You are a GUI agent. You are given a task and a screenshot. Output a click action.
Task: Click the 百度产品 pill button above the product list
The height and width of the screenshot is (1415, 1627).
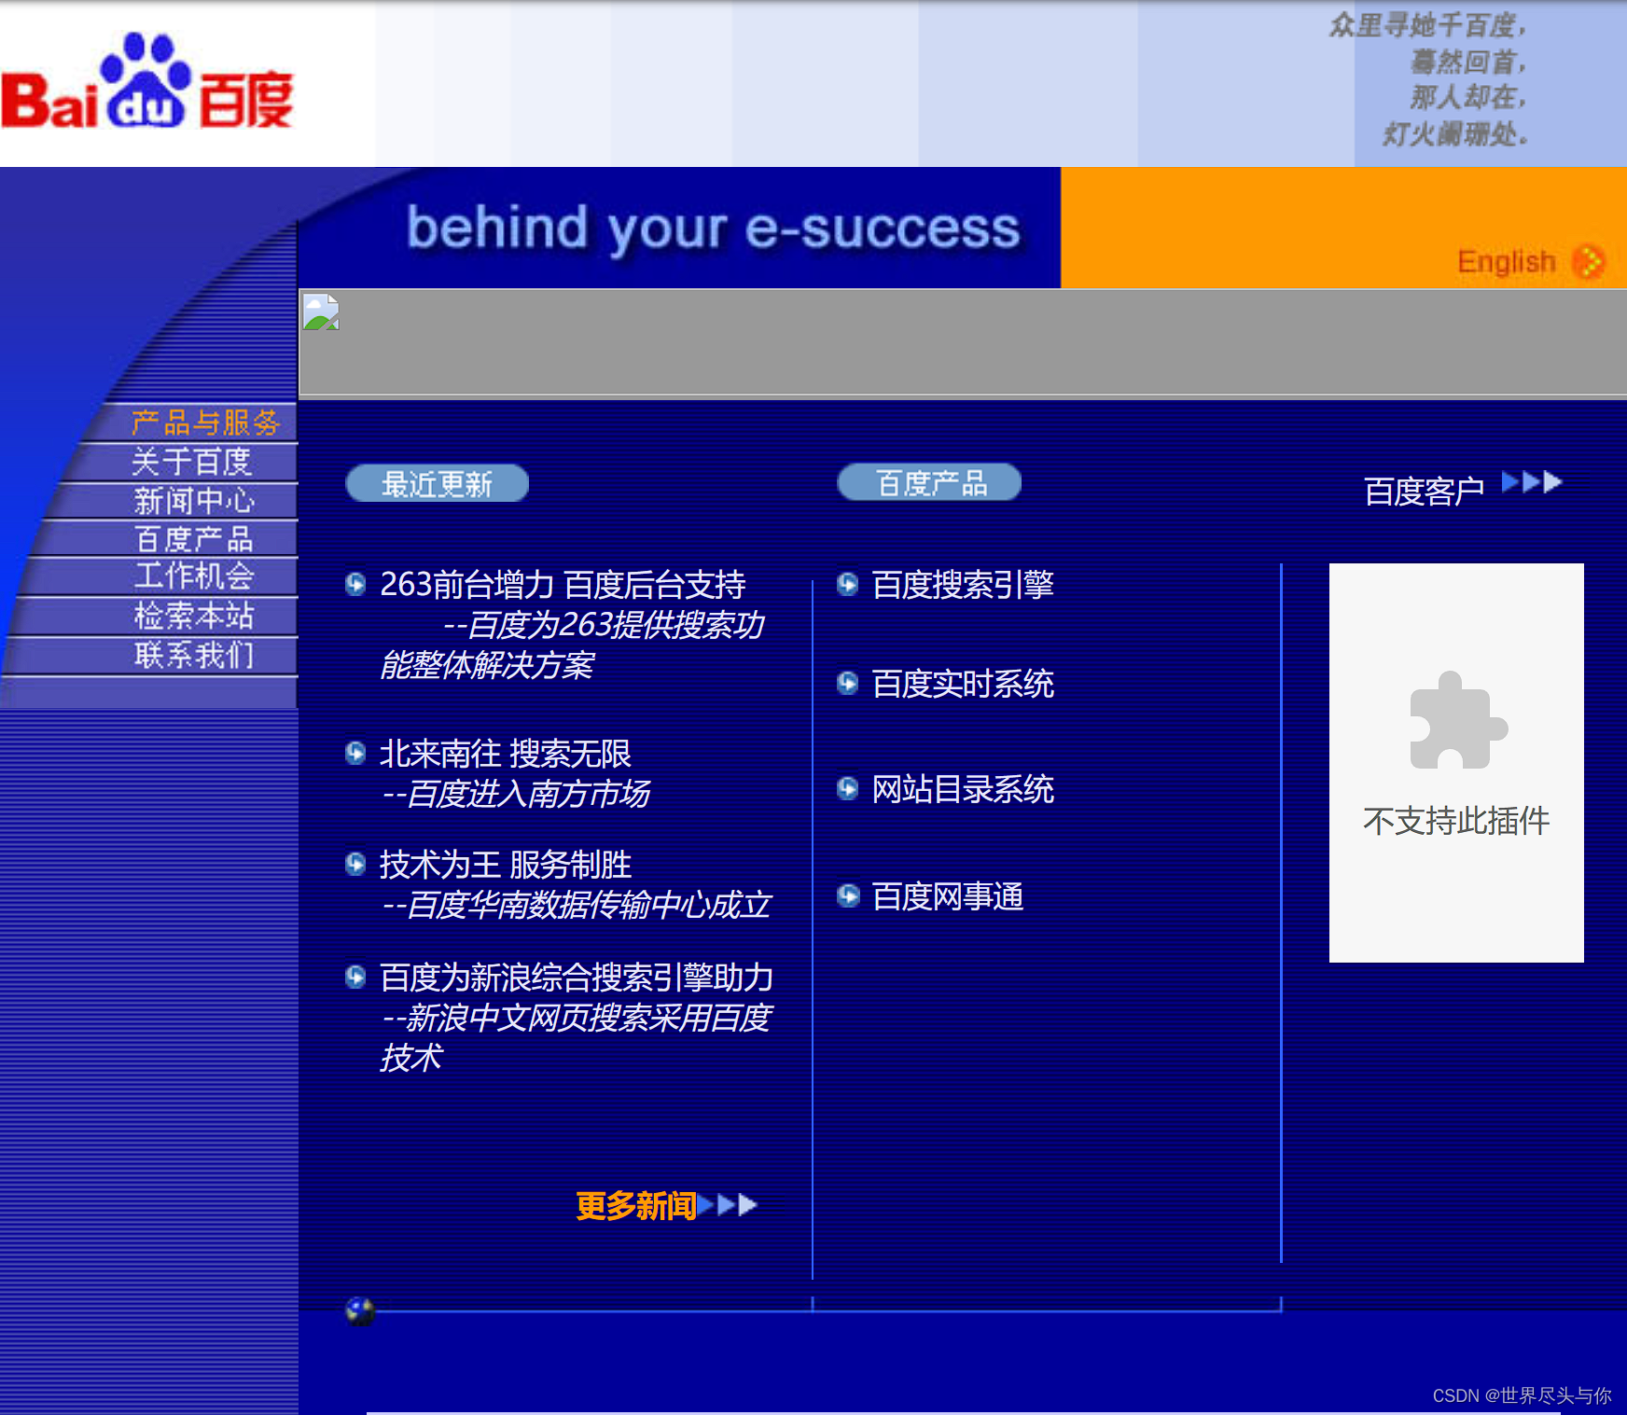click(929, 482)
